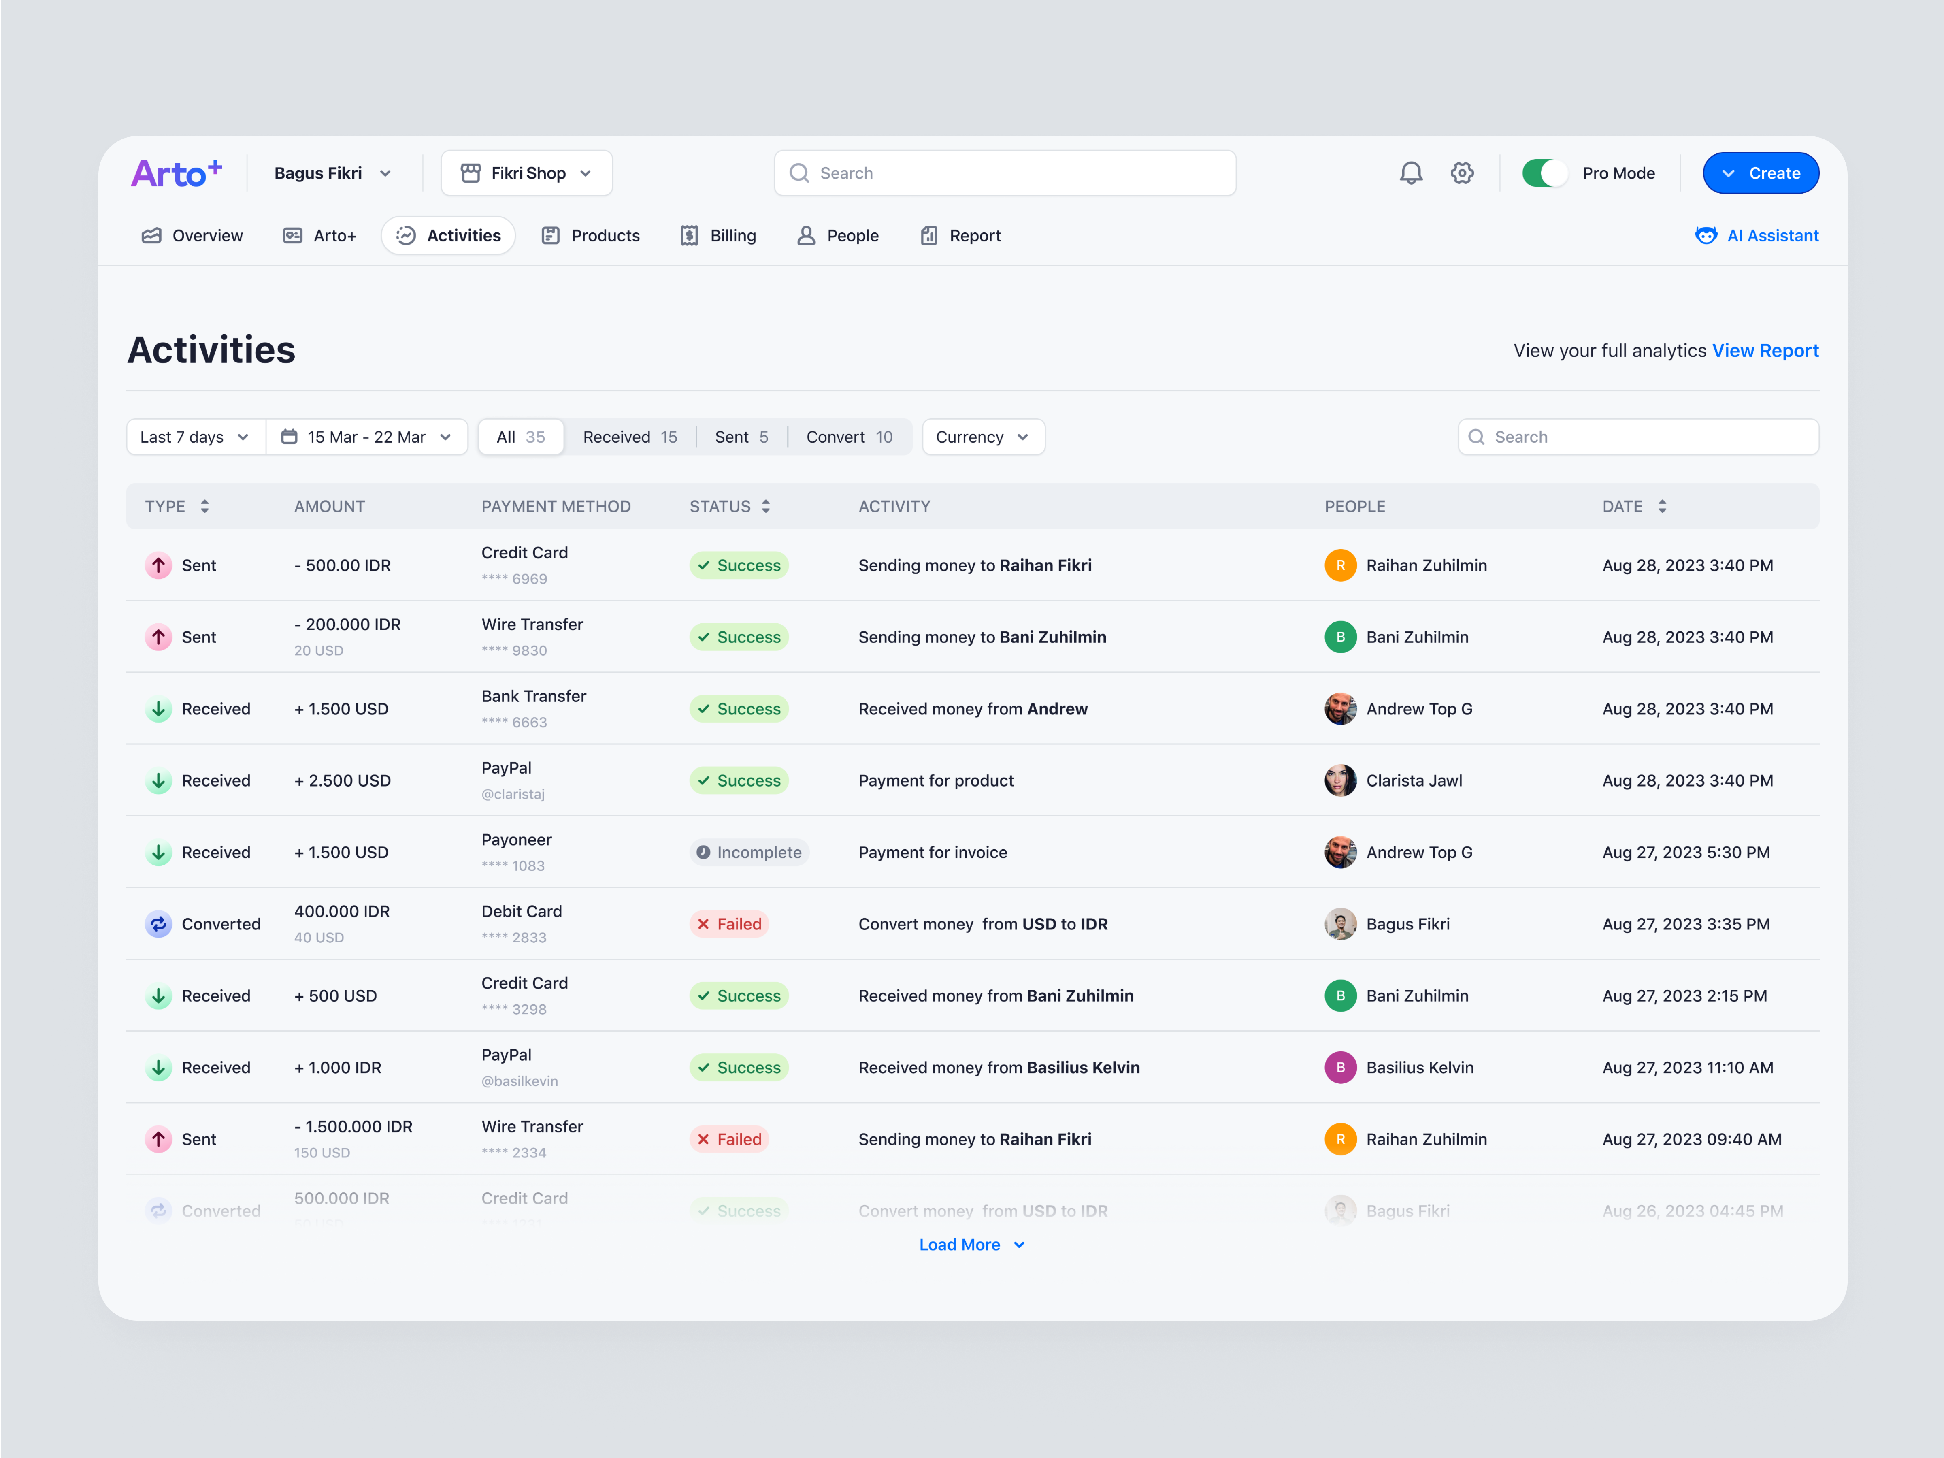This screenshot has width=1944, height=1458.
Task: Switch to the Billing tab
Action: click(719, 234)
